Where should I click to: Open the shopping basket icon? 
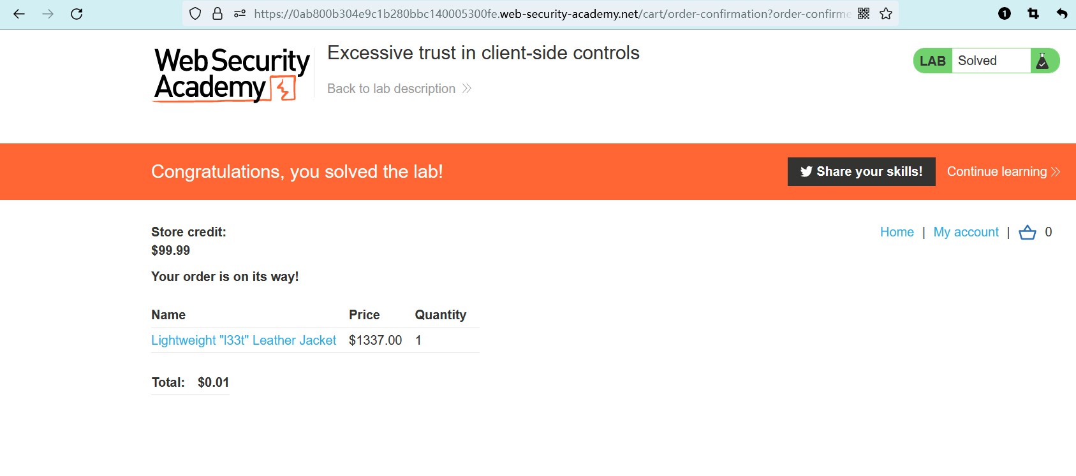click(x=1028, y=233)
